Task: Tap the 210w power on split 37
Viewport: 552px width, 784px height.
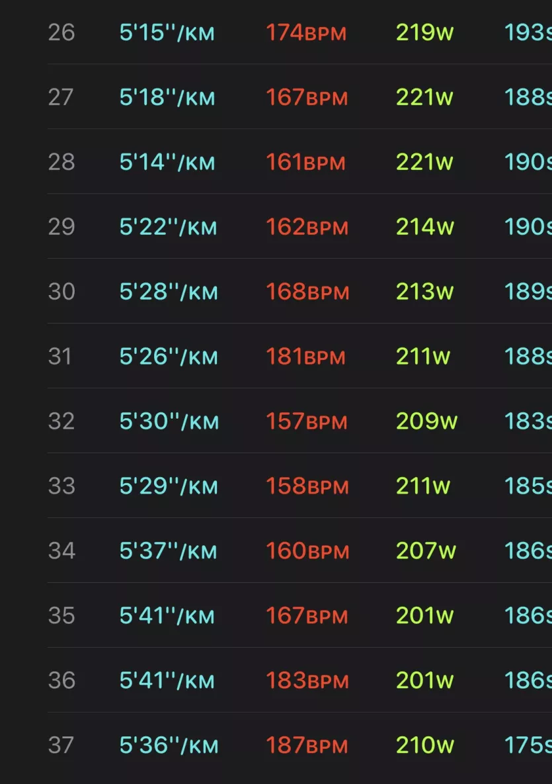Action: pyautogui.click(x=425, y=745)
